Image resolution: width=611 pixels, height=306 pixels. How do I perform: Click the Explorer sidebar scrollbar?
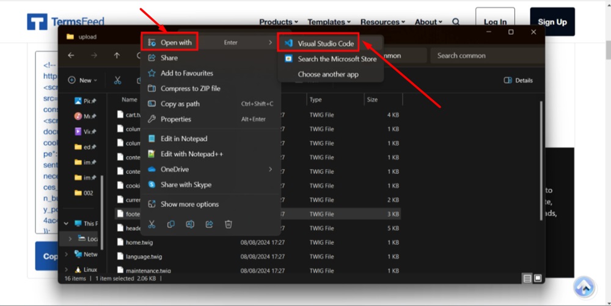(x=102, y=213)
